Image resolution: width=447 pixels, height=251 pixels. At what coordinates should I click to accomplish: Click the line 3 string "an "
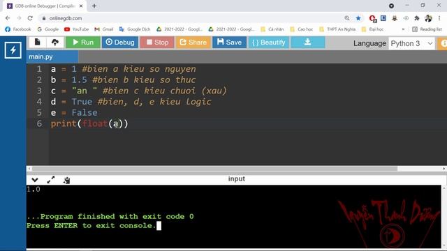(85, 91)
